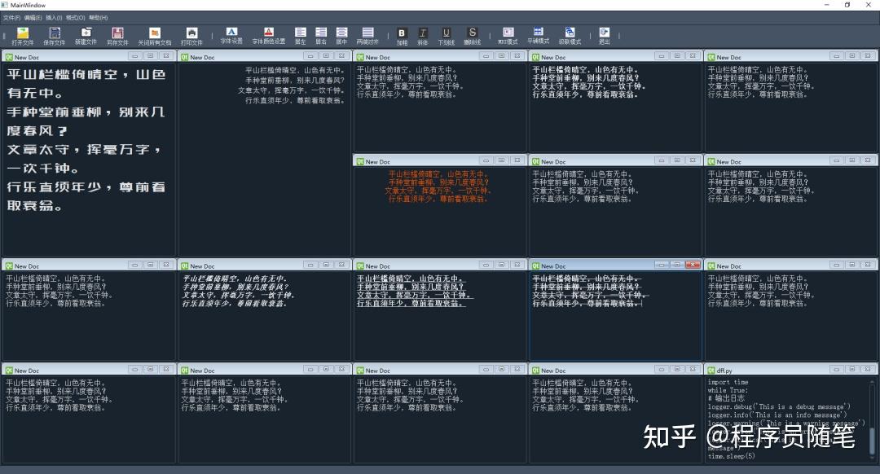
Task: Create a new file via 新建文件 icon
Action: coord(87,33)
